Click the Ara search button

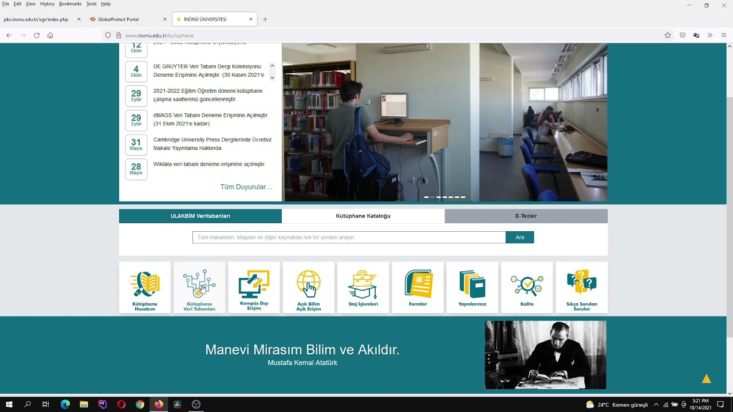520,237
